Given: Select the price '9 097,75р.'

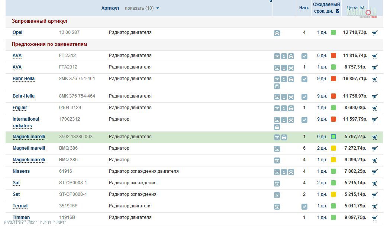Looking at the screenshot, I should click(x=355, y=217).
